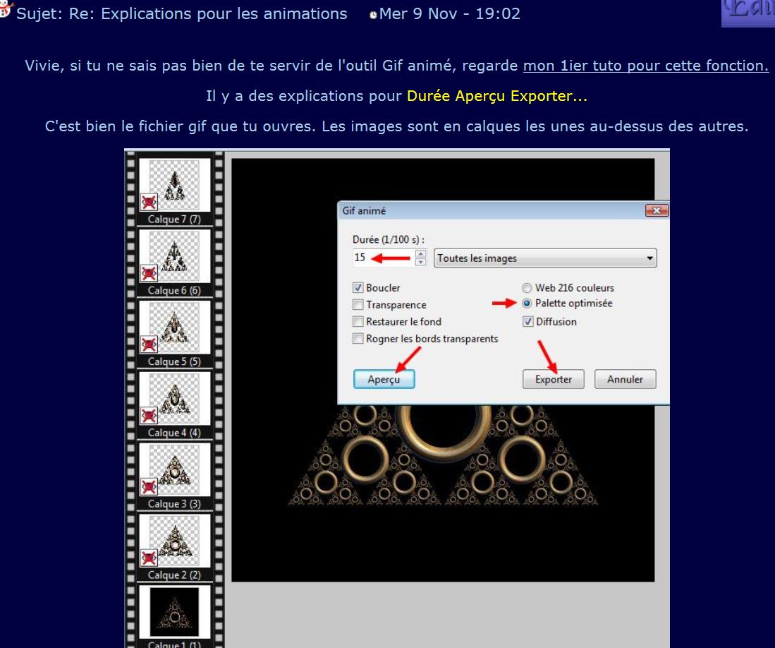This screenshot has height=648, width=775.
Task: Click the red hidden-layer icon on Calque 7
Action: (149, 203)
